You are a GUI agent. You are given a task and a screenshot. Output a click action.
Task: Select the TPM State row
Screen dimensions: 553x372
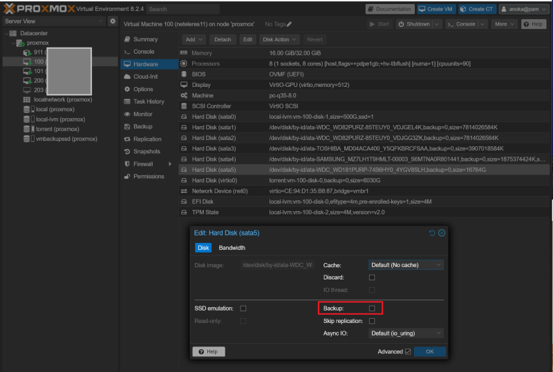366,212
